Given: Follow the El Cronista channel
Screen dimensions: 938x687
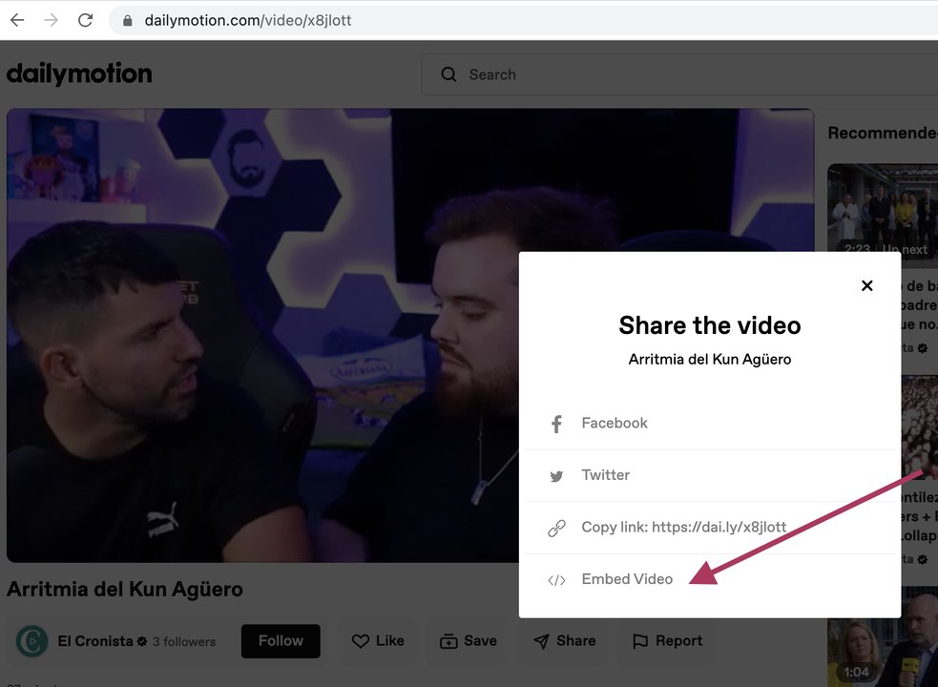Looking at the screenshot, I should tap(281, 641).
